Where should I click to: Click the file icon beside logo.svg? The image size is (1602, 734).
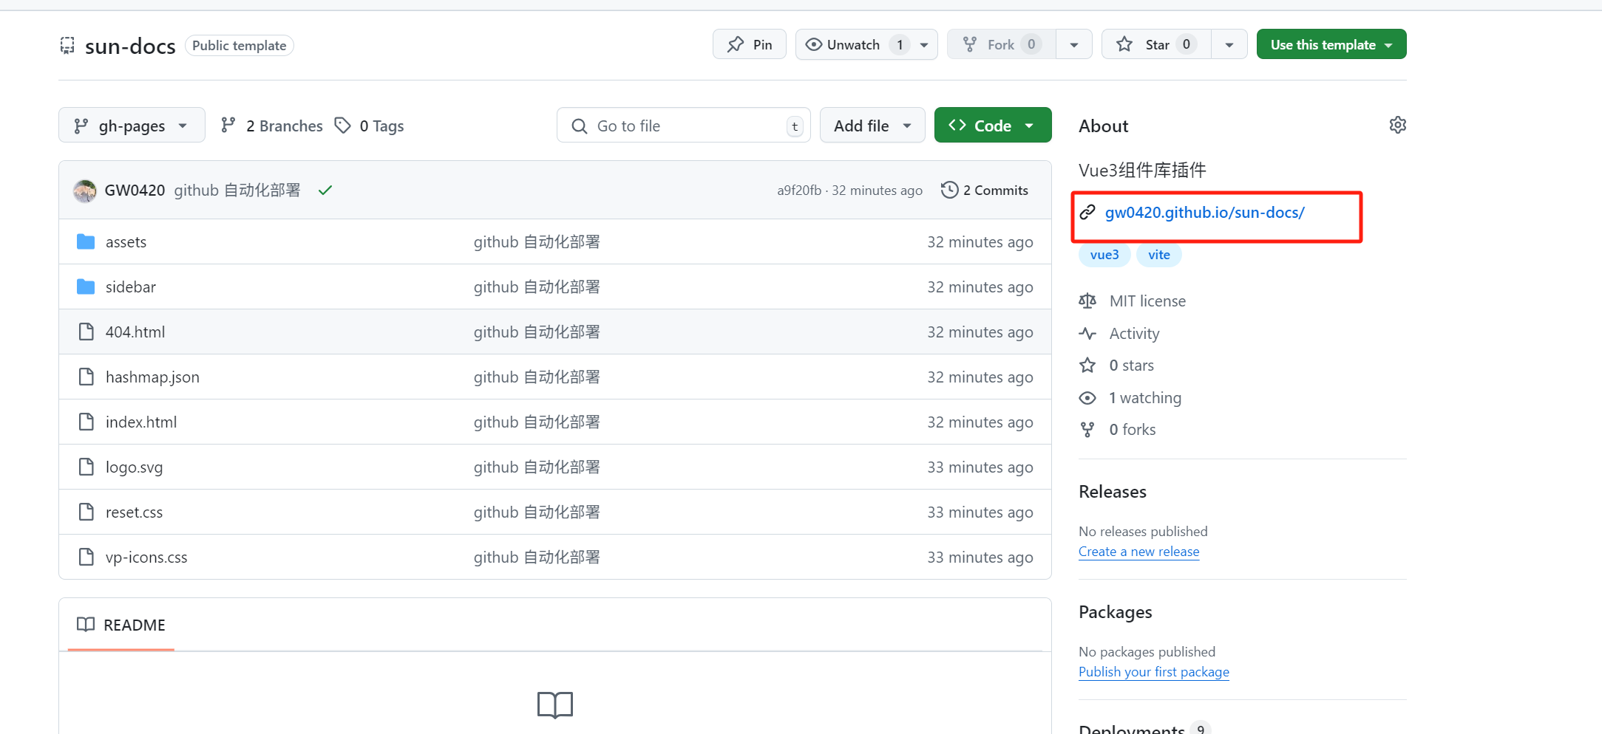point(86,467)
